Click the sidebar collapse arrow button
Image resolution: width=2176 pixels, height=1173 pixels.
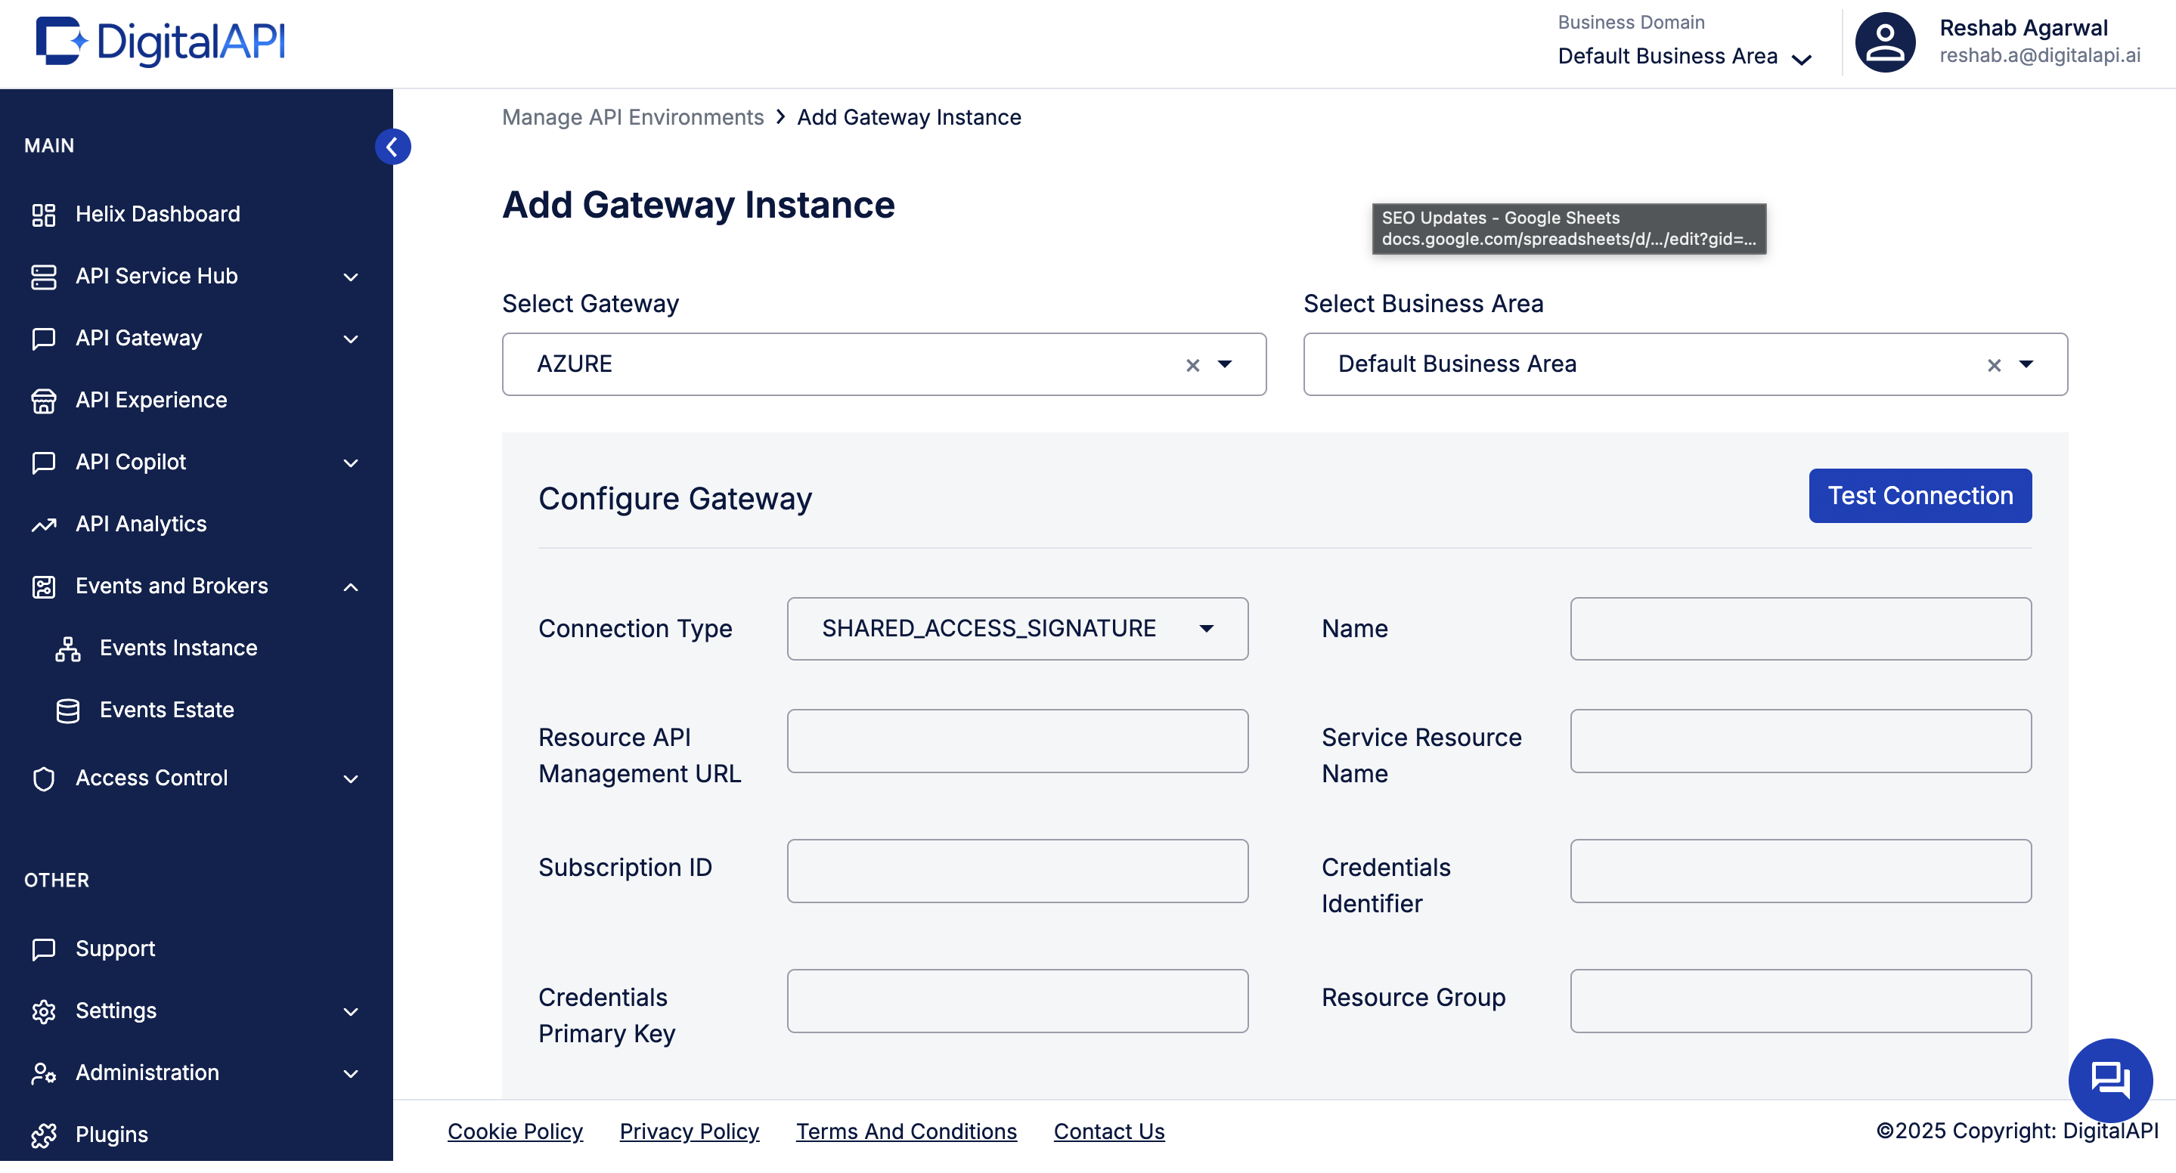click(x=392, y=147)
